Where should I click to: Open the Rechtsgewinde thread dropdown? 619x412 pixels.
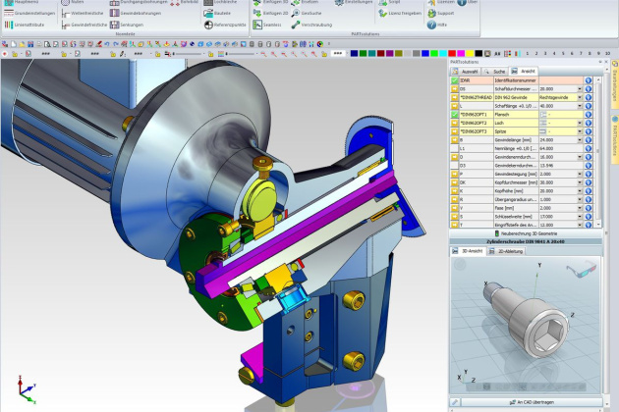tap(581, 97)
